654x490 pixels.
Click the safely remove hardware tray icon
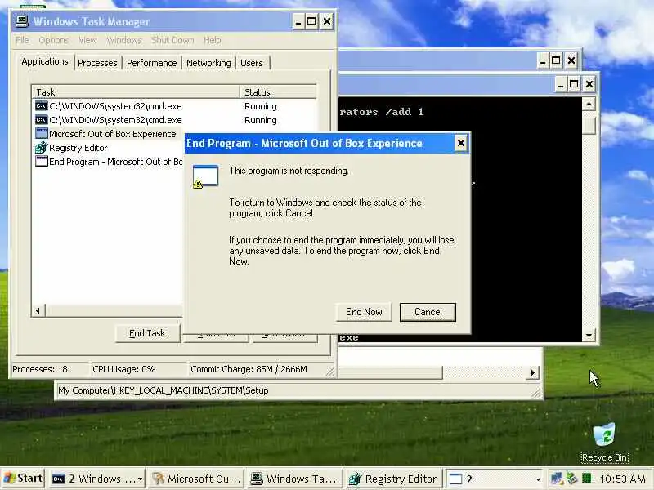(x=571, y=479)
